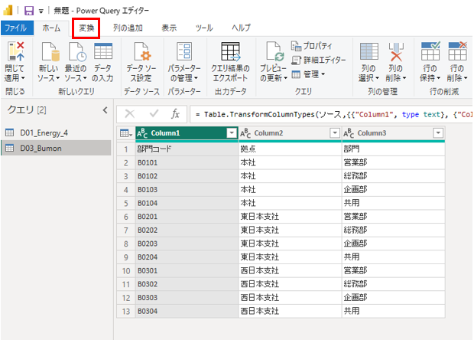Select cell B0302
Screen dimensions: 474x340
[187, 284]
